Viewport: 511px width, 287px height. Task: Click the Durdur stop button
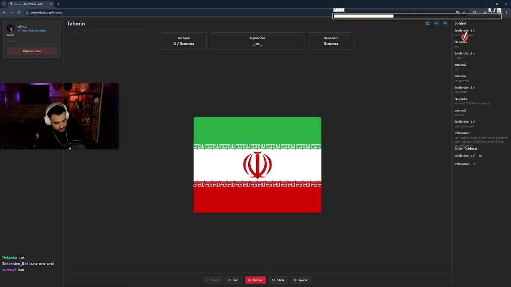pyautogui.click(x=255, y=280)
